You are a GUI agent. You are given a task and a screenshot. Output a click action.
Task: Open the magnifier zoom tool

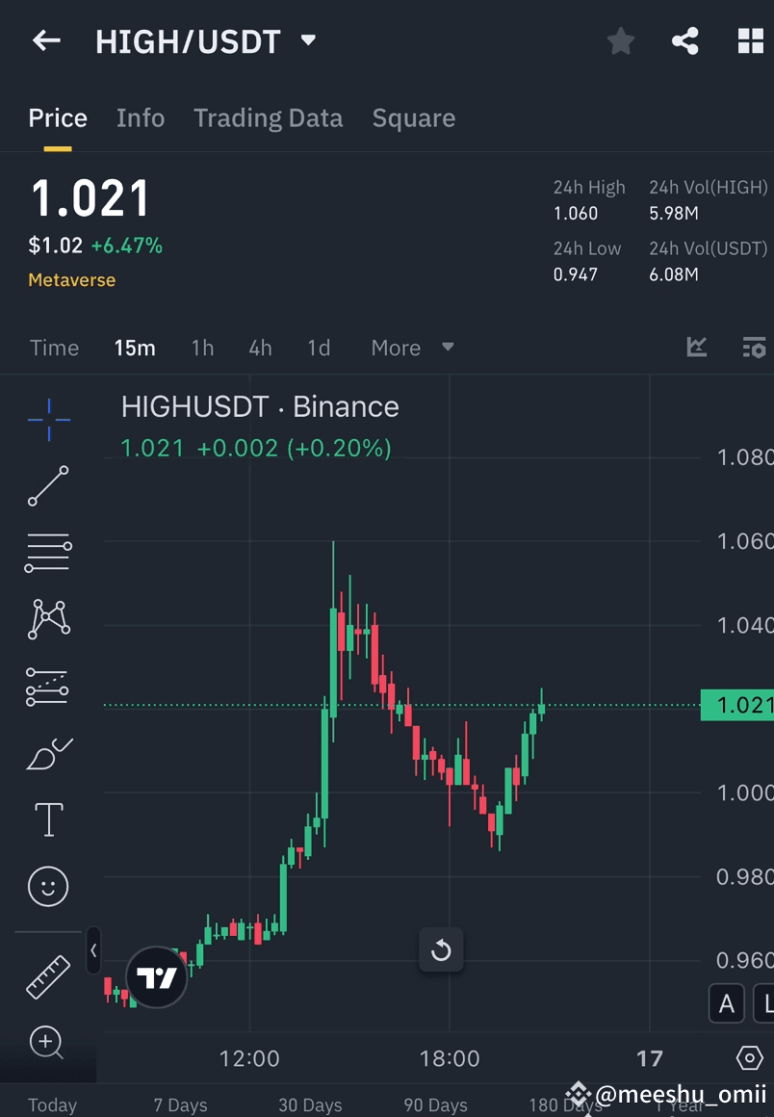48,1043
